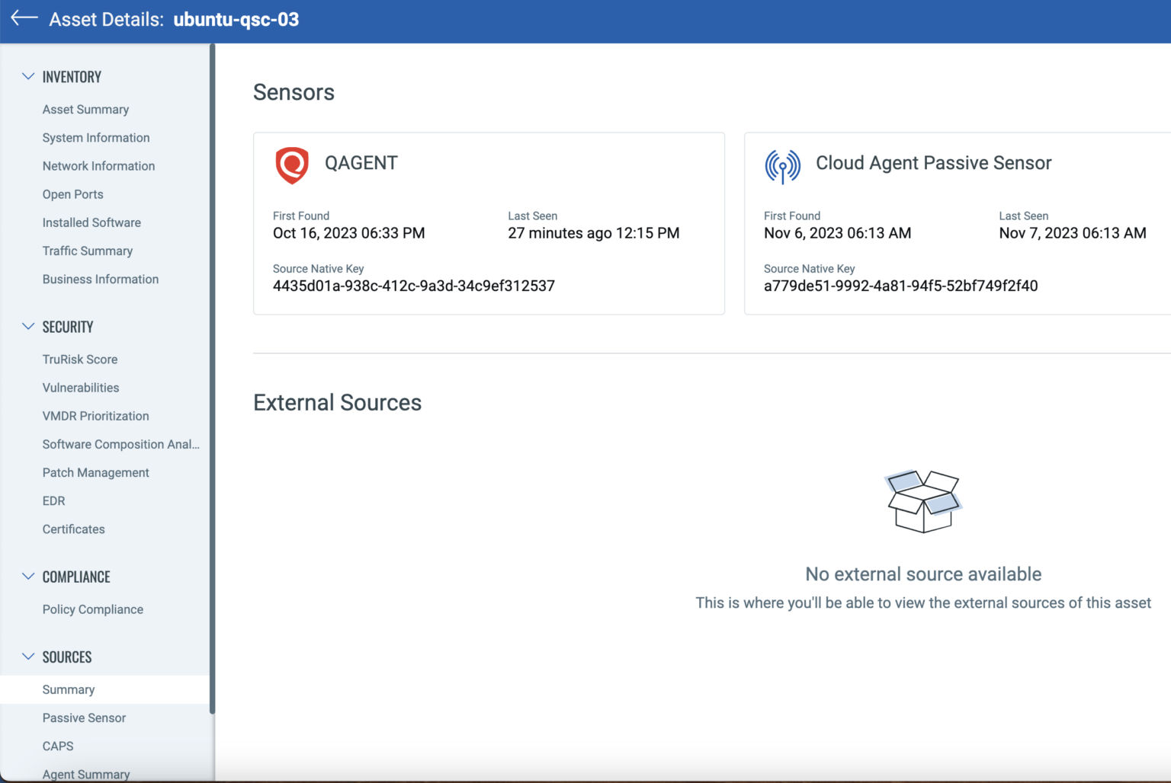Open the Passive Sensor view
The height and width of the screenshot is (783, 1171).
tap(84, 717)
